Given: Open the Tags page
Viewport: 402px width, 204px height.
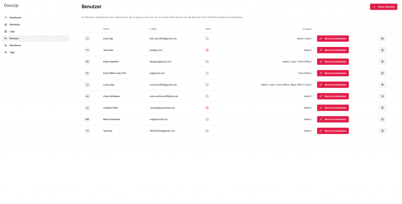Looking at the screenshot, I should pos(12,52).
